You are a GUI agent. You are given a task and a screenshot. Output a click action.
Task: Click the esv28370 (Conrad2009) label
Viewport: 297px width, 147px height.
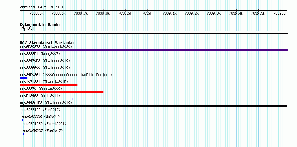(x=41, y=89)
